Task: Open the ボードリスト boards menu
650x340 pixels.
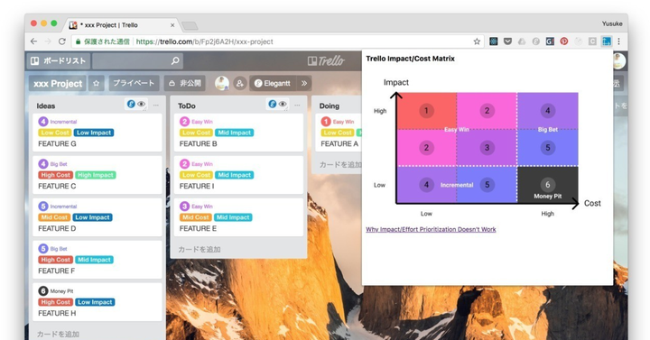Action: (59, 61)
